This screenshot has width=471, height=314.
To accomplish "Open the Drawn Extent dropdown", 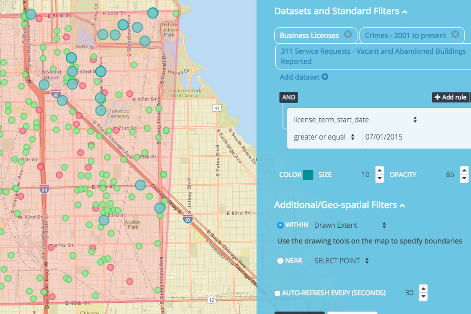I will click(384, 225).
